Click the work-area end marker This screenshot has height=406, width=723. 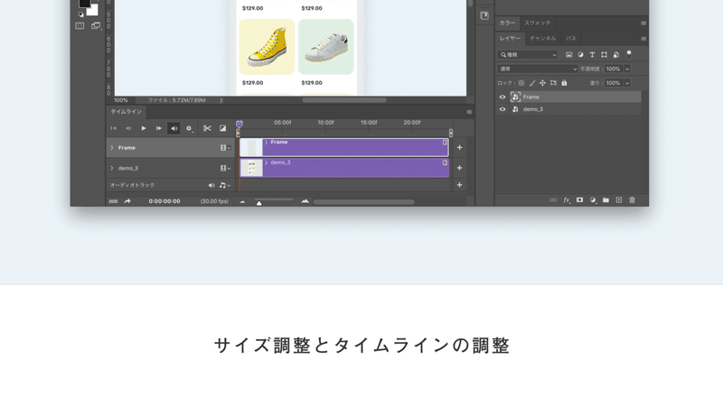tap(450, 133)
